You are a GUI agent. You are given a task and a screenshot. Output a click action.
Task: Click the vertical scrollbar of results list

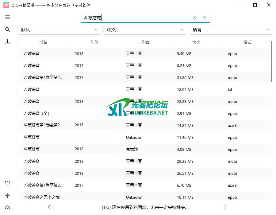pyautogui.click(x=272, y=62)
